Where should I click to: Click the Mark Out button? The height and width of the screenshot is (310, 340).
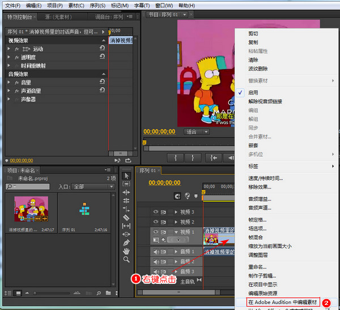193,158
